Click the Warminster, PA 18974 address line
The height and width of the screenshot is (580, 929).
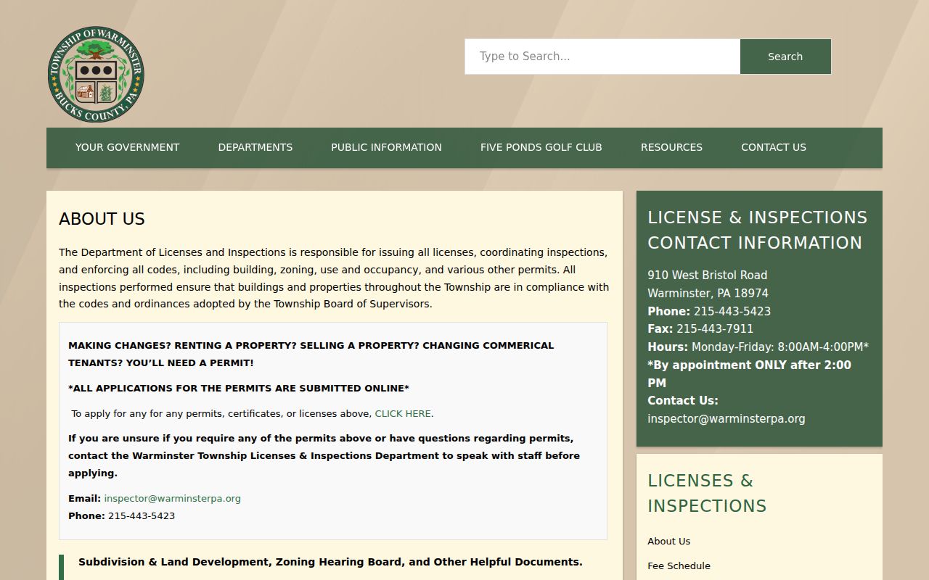708,294
